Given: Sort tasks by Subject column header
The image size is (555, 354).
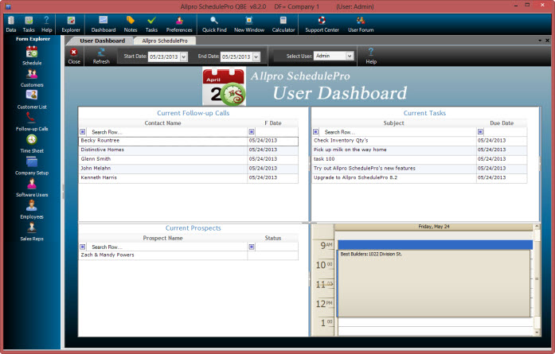Looking at the screenshot, I should tap(393, 123).
